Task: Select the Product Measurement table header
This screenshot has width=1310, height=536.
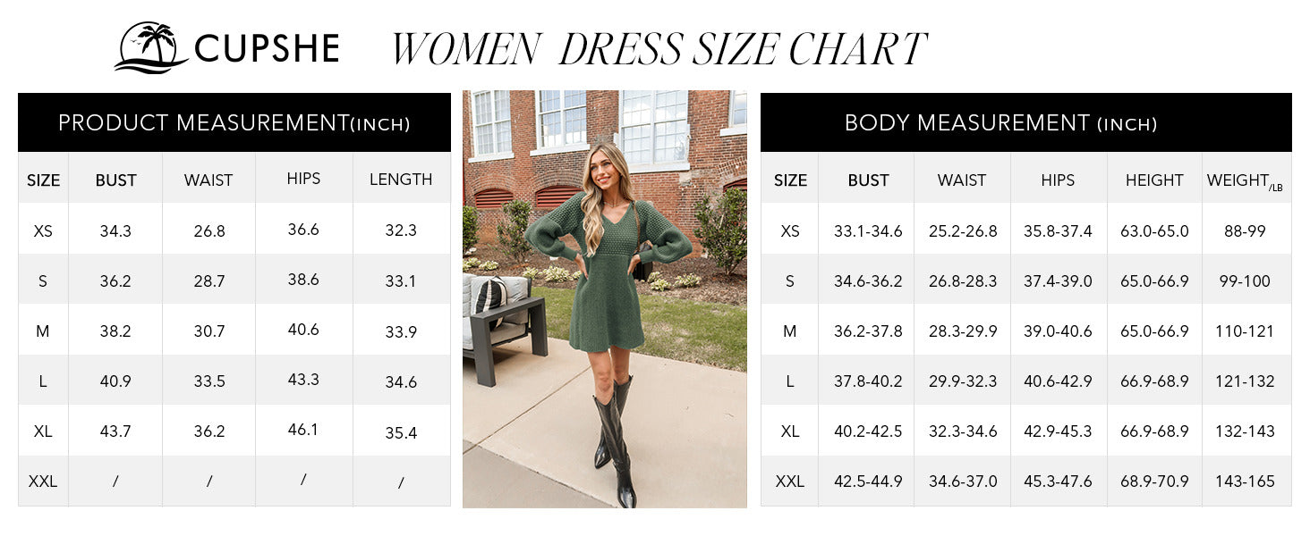Action: (x=234, y=123)
